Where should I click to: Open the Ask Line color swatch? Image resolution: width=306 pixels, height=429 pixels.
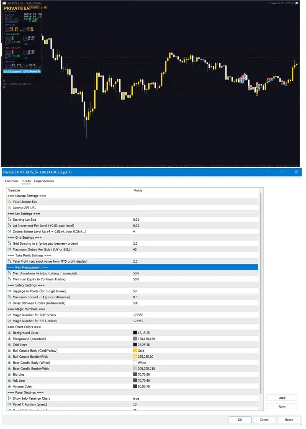point(135,380)
